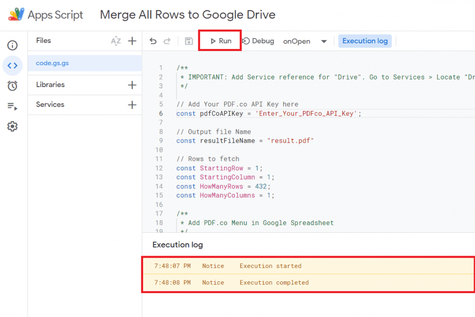
Task: Click the Redo arrow in toolbar
Action: pos(167,41)
